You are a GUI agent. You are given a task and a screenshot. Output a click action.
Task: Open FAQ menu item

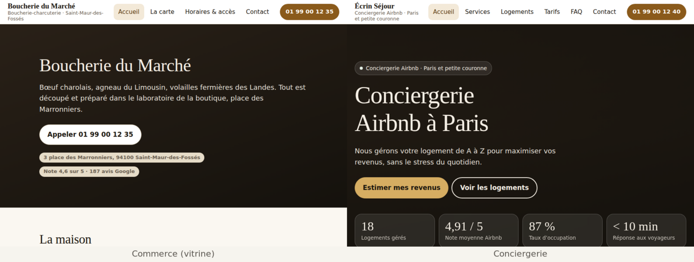click(577, 12)
